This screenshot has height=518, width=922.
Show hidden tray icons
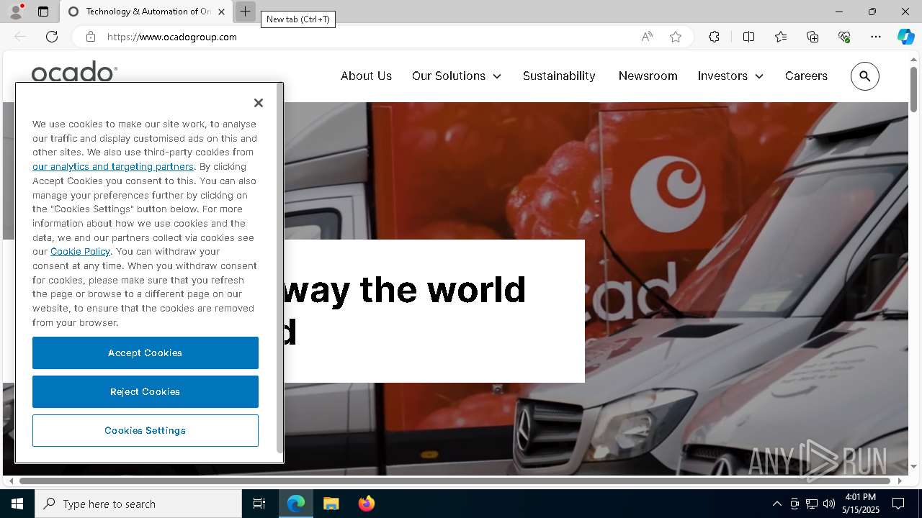[776, 504]
